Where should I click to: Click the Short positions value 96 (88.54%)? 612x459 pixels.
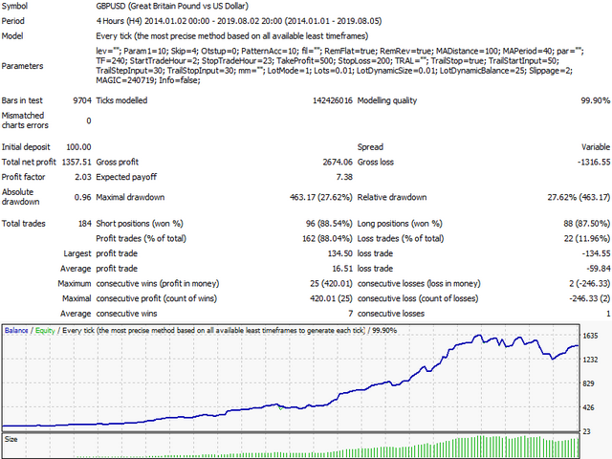329,224
